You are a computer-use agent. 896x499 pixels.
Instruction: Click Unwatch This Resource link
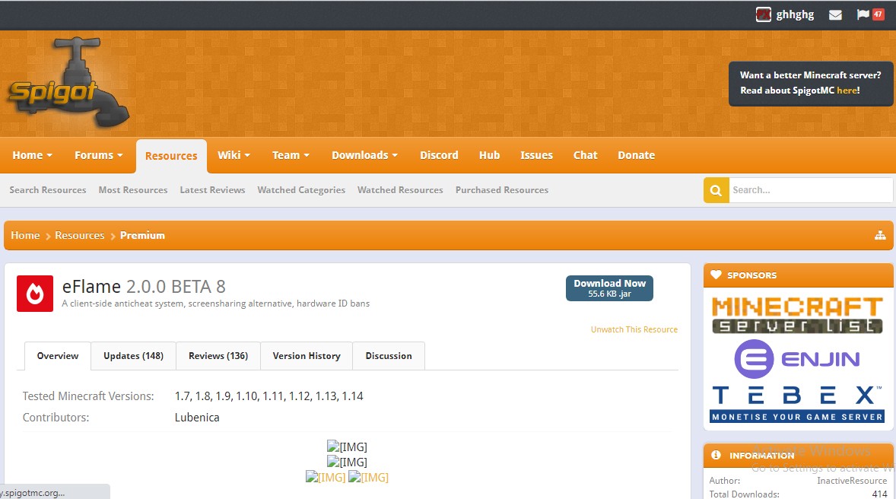tap(634, 330)
